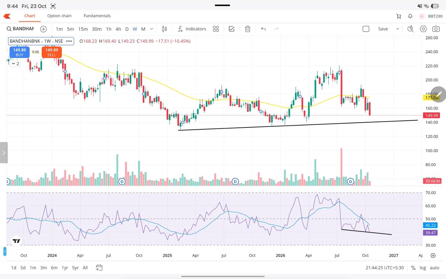Open the quick search icon
This screenshot has height=279, width=446.
pyautogui.click(x=411, y=29)
